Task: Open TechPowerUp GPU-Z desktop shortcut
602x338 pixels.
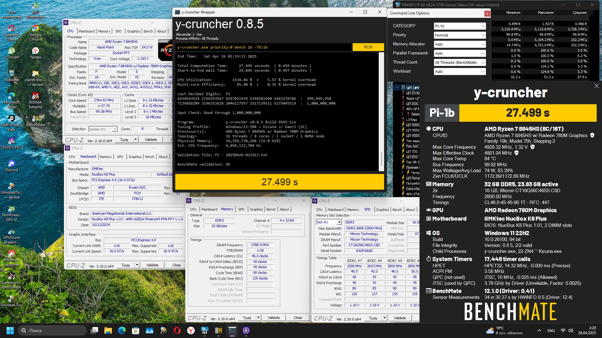Action: [12, 213]
